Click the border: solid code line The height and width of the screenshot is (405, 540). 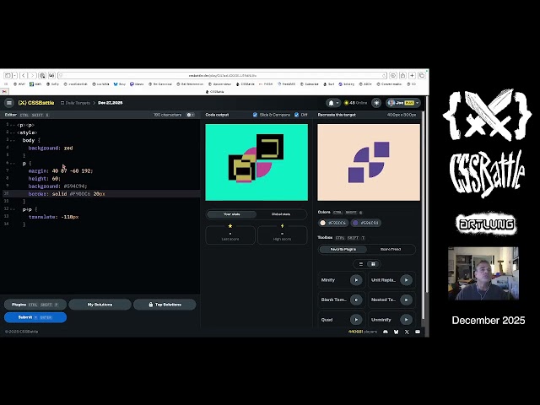[x=67, y=194]
